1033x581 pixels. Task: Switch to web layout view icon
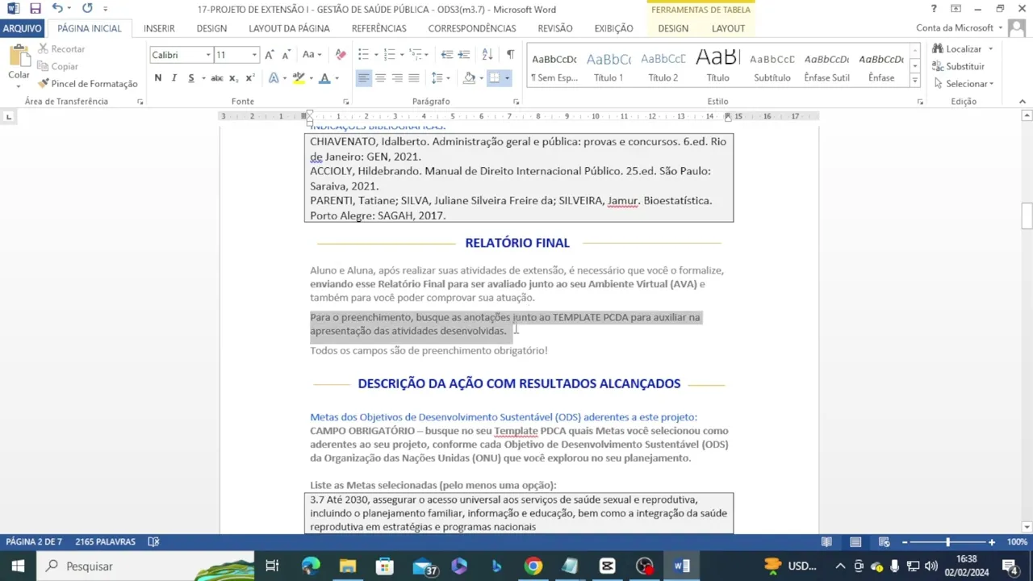pyautogui.click(x=885, y=542)
